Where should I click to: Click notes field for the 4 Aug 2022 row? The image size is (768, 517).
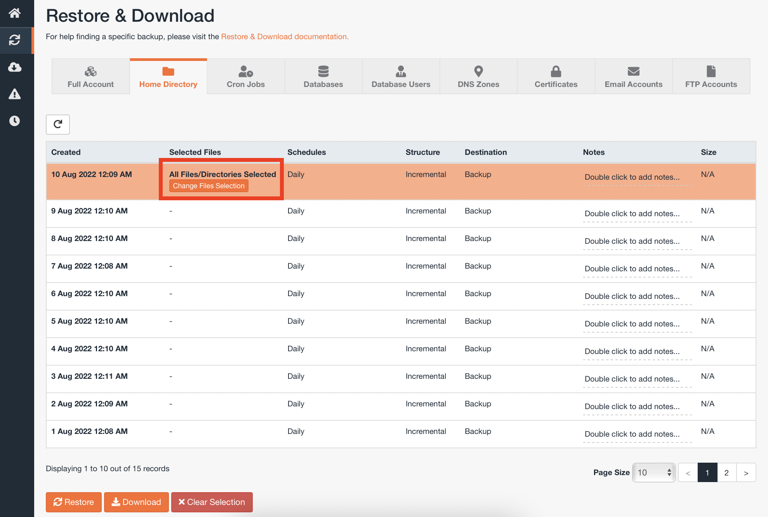[x=637, y=351]
